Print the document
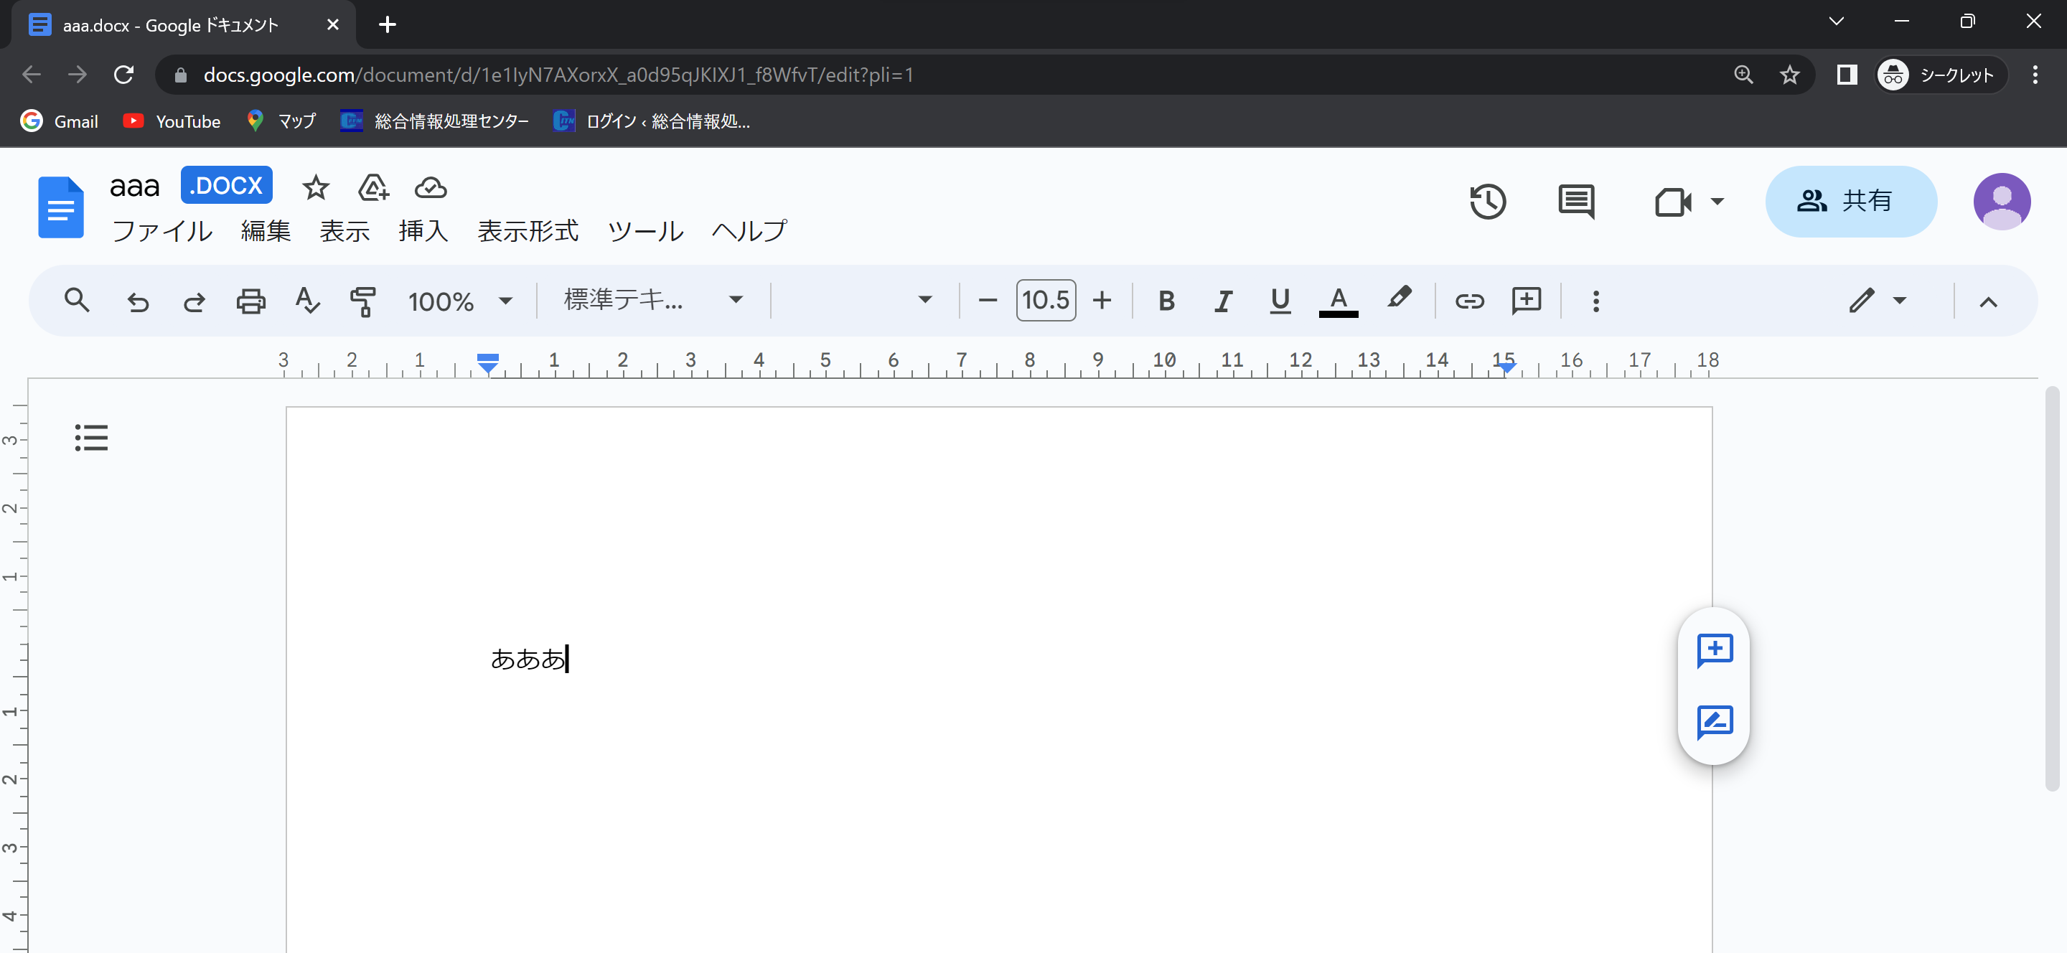This screenshot has width=2067, height=953. click(x=250, y=301)
